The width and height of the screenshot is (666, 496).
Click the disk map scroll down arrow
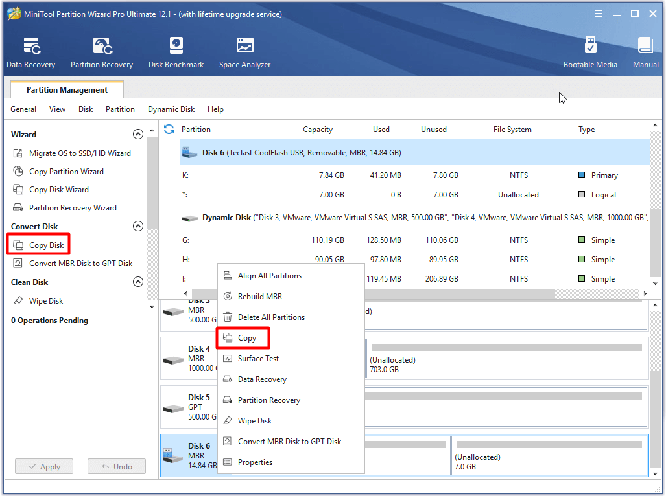[655, 474]
